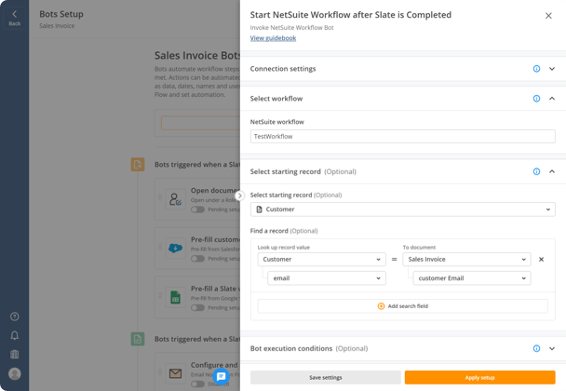Open the customer Email dropdown
Viewport: 566px width, 391px height.
pyautogui.click(x=472, y=278)
